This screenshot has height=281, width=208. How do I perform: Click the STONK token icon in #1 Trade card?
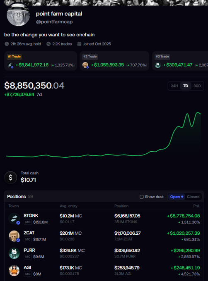tap(10, 65)
